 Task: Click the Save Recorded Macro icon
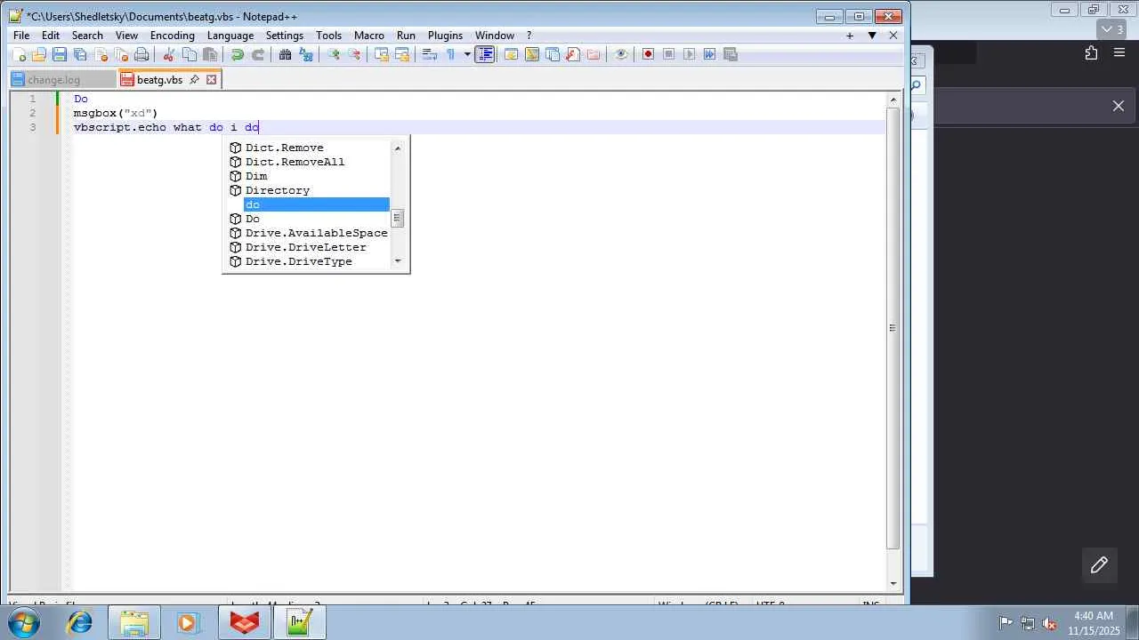point(731,54)
